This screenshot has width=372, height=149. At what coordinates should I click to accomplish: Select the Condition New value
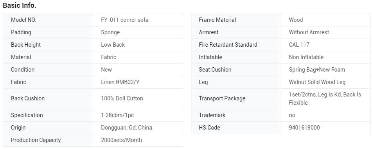point(106,70)
